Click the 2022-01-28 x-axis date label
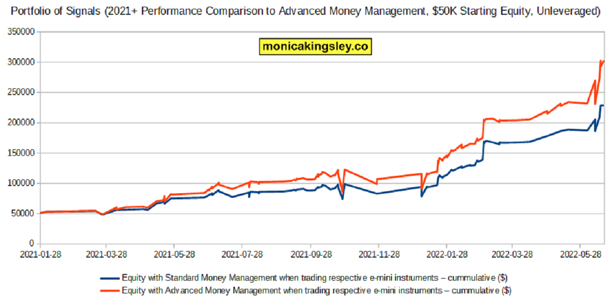614x298 pixels. [x=446, y=254]
